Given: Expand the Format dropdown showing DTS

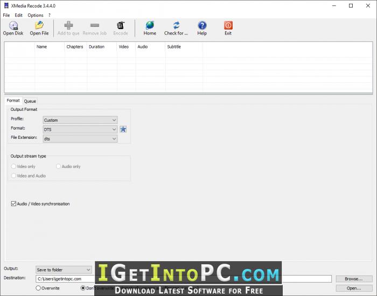Looking at the screenshot, I should tap(80, 129).
